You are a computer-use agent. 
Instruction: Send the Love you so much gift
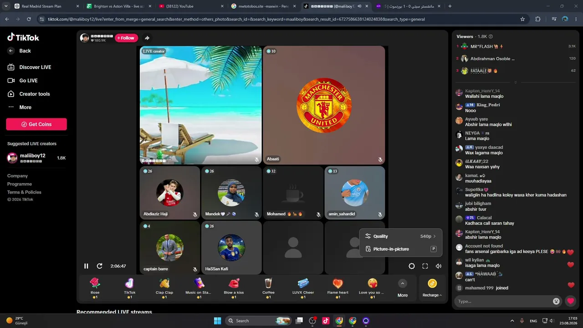(x=372, y=288)
